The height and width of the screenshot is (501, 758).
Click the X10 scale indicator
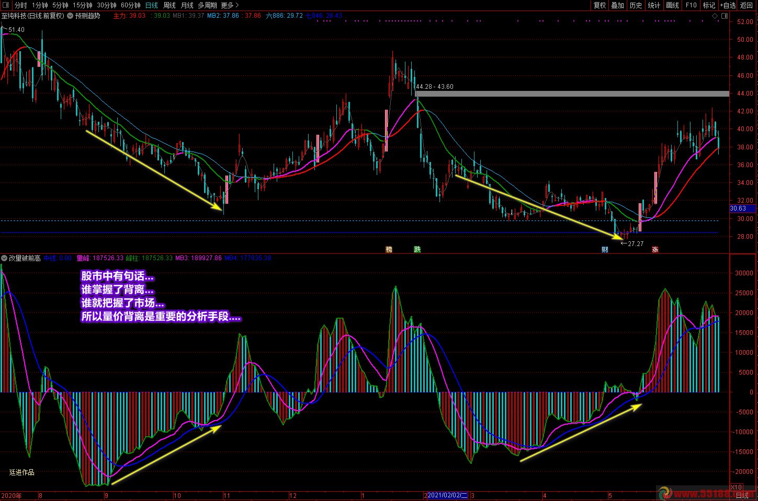tap(736, 487)
